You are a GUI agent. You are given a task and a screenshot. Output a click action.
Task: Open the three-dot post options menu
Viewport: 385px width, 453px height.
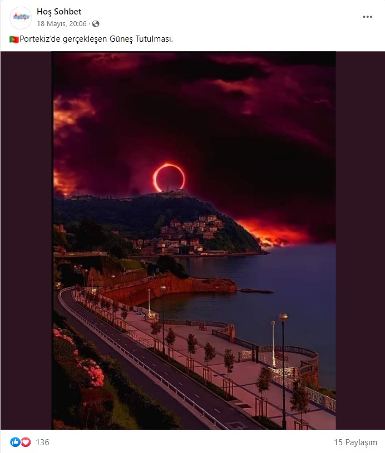[367, 17]
